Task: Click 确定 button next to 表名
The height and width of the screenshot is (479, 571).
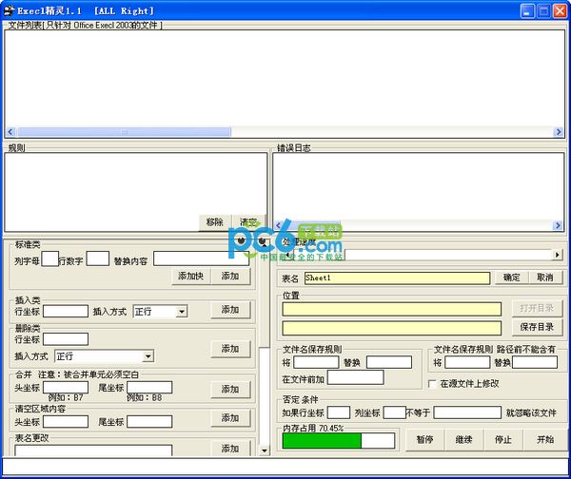Action: 511,278
